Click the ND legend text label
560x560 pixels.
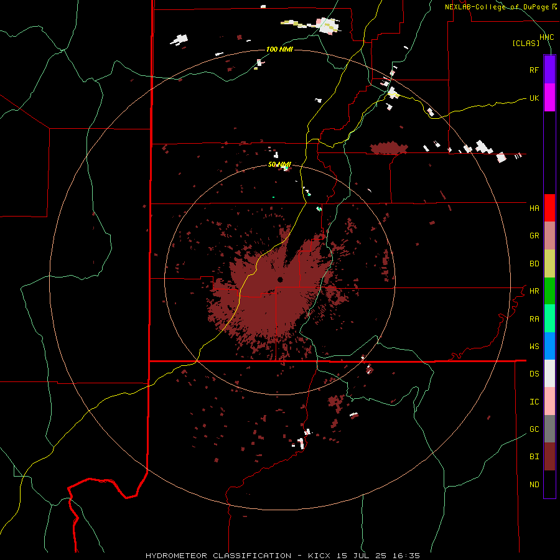coord(534,484)
